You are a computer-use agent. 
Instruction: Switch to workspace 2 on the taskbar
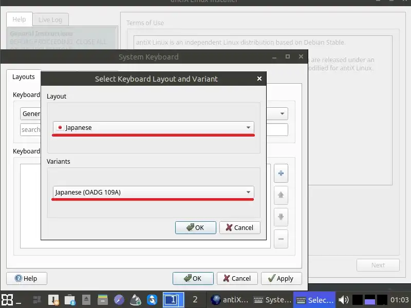coord(195,300)
